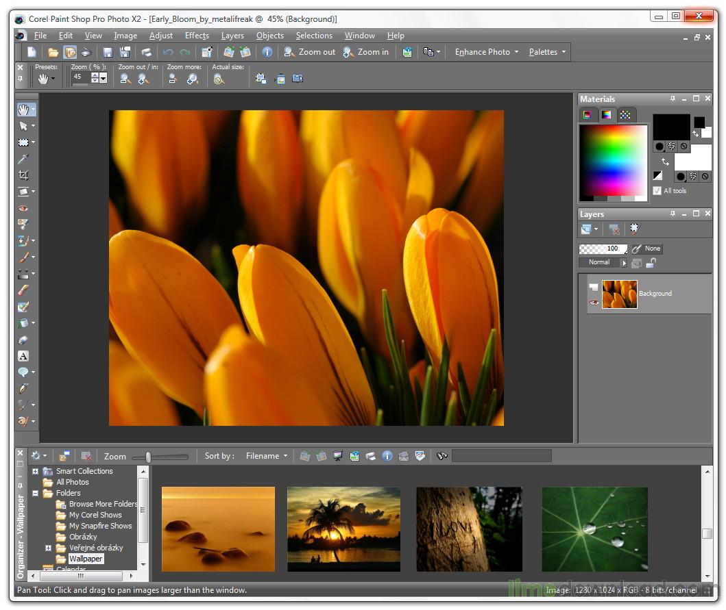Select the All Photos item
The height and width of the screenshot is (610, 726).
(x=72, y=482)
